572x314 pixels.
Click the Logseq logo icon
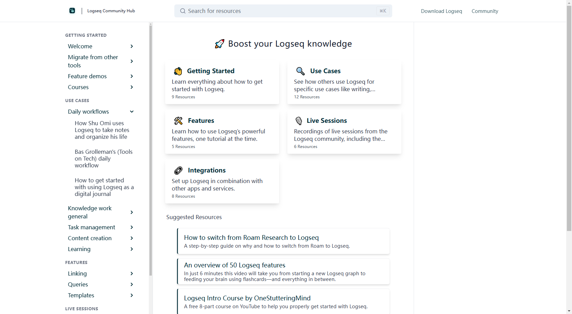pyautogui.click(x=72, y=11)
